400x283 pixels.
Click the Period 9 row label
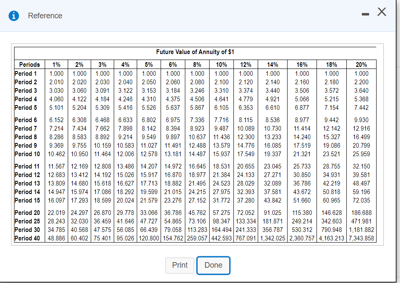26,145
